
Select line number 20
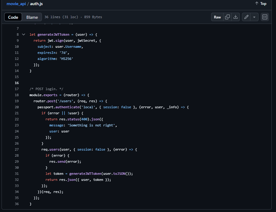pos(17,107)
